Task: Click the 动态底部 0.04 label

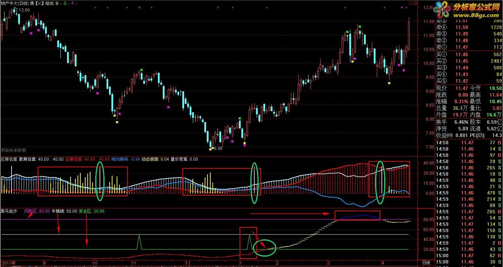Action: point(155,159)
